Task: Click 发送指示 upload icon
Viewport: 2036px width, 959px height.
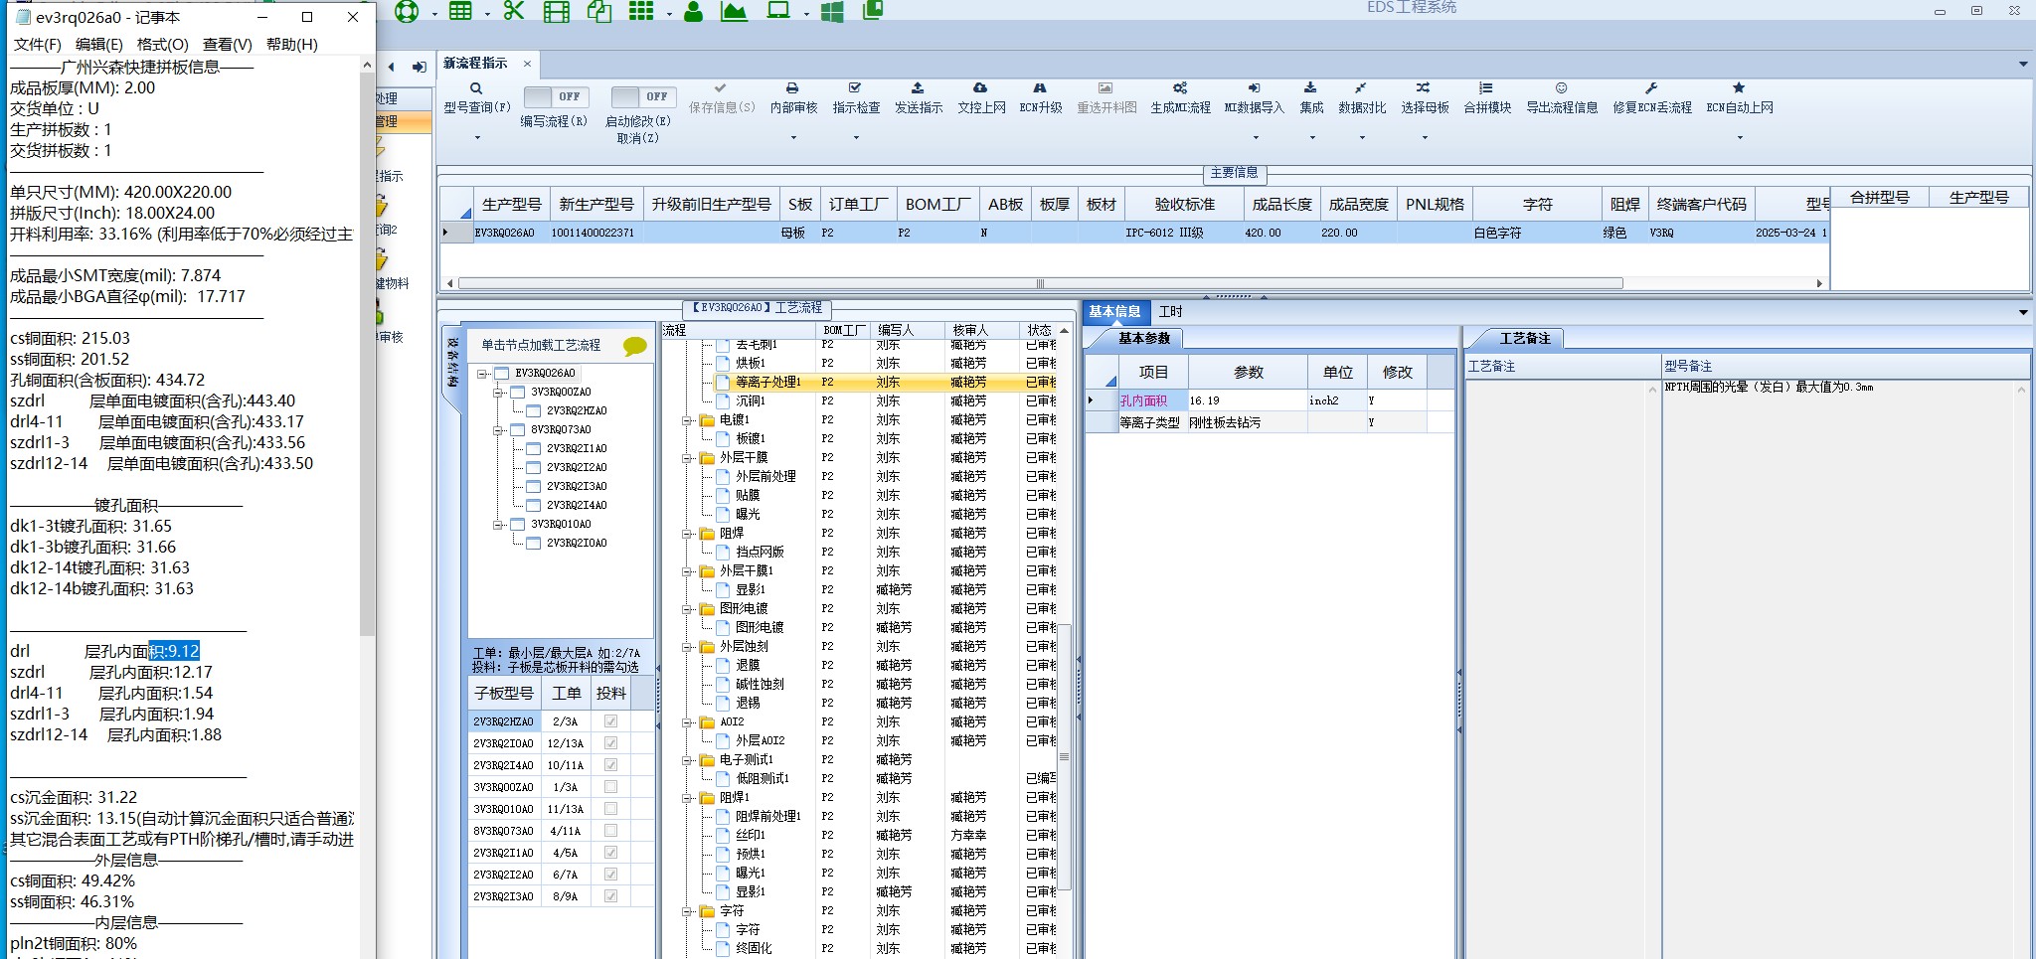Action: click(918, 88)
